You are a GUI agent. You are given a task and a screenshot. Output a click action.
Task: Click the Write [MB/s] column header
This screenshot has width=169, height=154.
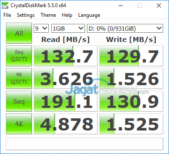coord(131,39)
